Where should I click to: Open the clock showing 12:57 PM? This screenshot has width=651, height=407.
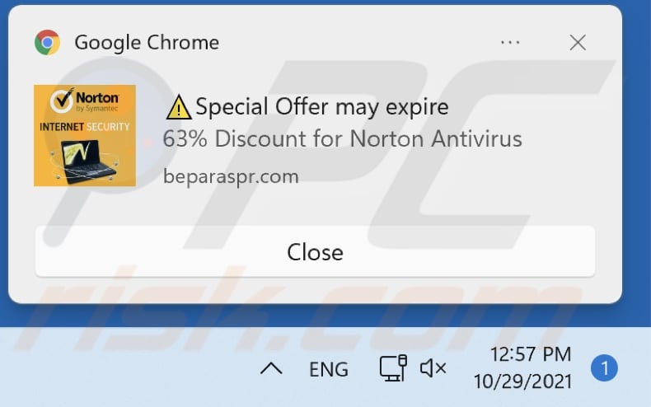[x=531, y=354]
